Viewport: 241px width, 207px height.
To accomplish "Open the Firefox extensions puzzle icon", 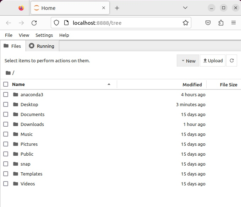I will coord(221,23).
